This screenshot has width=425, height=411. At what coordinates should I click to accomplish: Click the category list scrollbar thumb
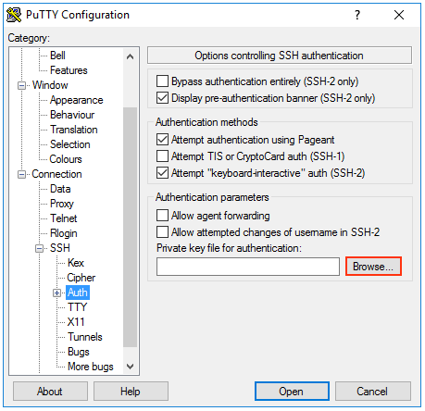click(x=130, y=227)
